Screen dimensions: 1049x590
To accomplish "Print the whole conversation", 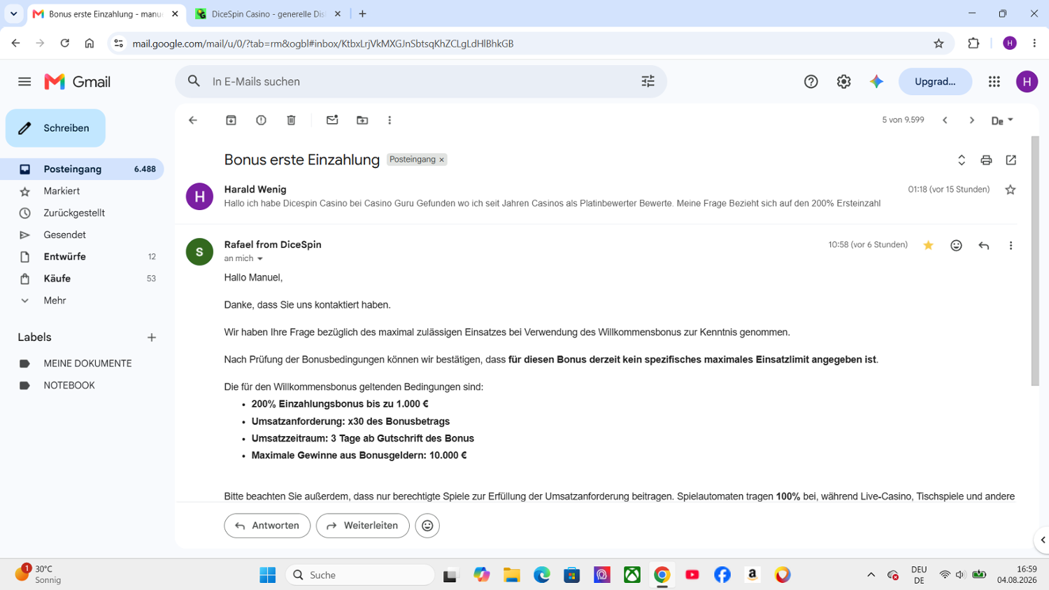I will [x=986, y=160].
